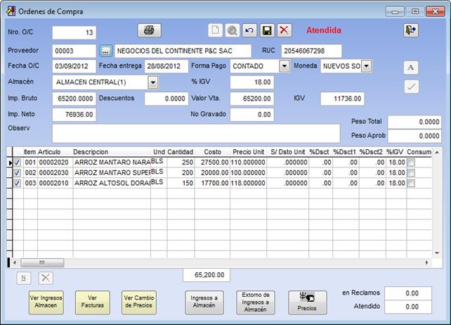Click the Fecha O/C field

point(74,66)
